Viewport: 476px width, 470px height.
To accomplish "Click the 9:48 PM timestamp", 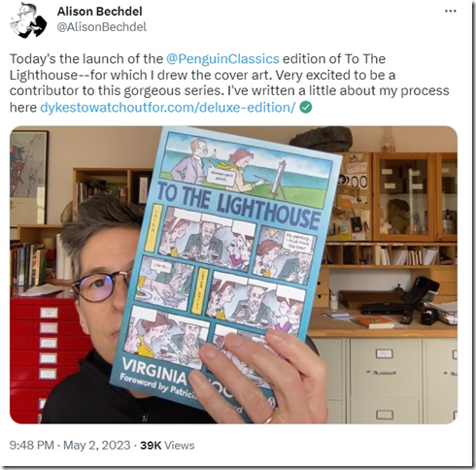I will tap(31, 445).
